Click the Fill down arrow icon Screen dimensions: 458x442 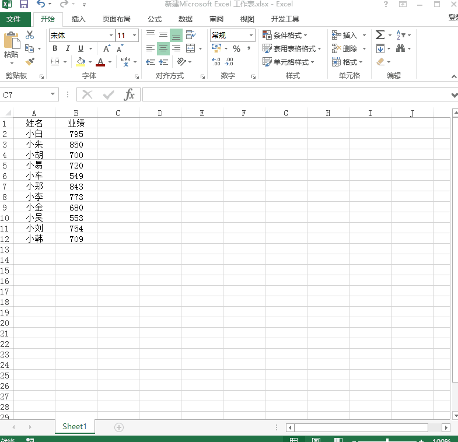pyautogui.click(x=380, y=48)
